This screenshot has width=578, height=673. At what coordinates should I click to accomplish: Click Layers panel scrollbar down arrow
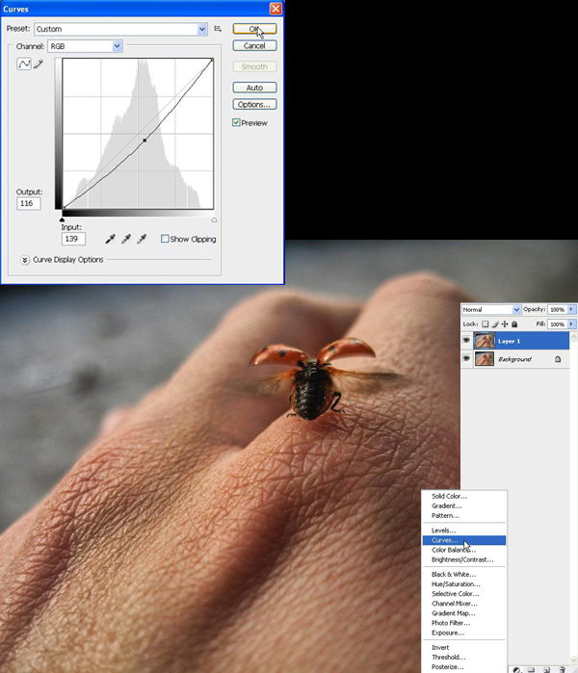(574, 660)
